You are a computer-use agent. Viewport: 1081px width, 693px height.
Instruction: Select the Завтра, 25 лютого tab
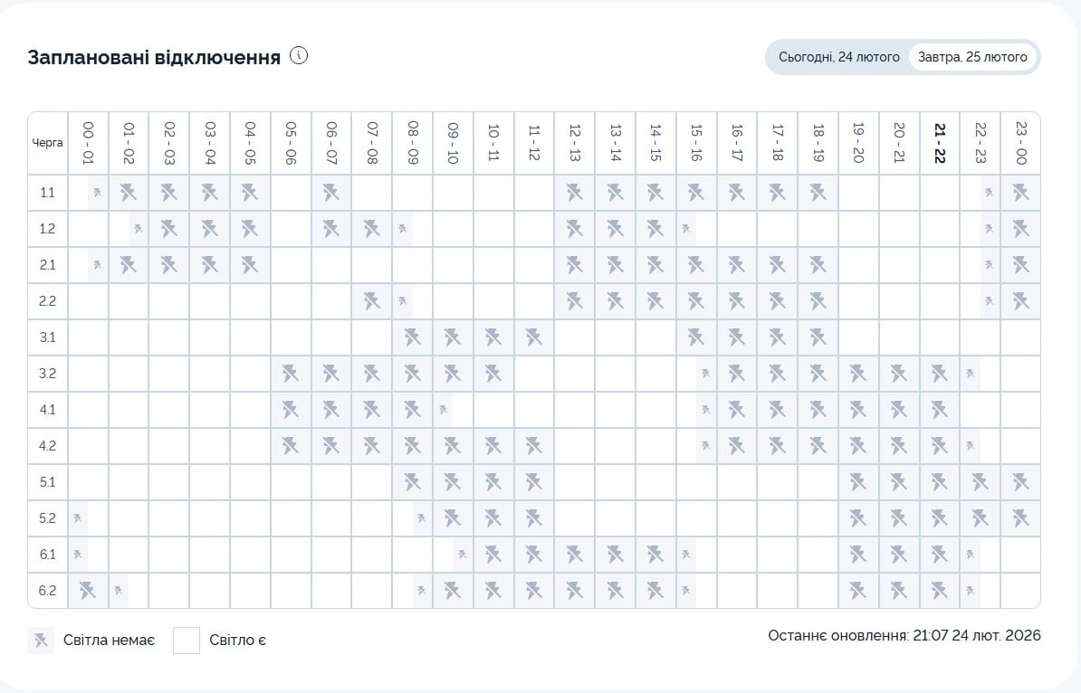(972, 57)
